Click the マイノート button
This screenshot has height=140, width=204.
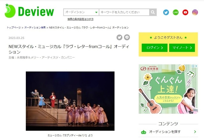[x=182, y=48]
